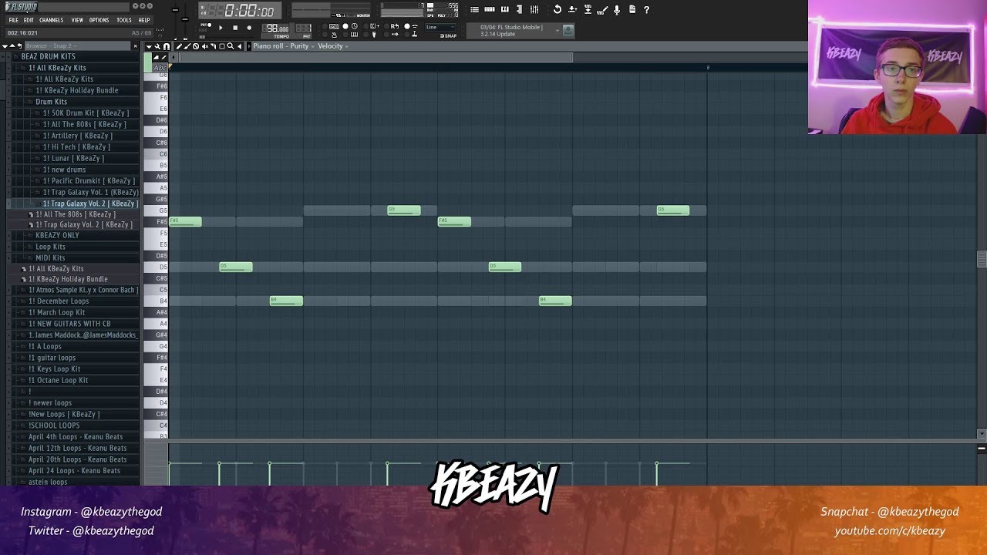The width and height of the screenshot is (987, 555).
Task: Select the Slice tool in piano roll
Action: (214, 46)
